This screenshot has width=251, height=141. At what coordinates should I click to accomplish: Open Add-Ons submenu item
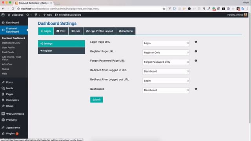7,64
